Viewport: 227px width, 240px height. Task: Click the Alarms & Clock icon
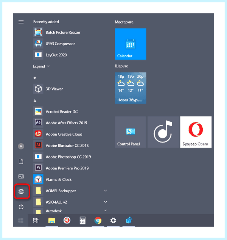(38, 179)
